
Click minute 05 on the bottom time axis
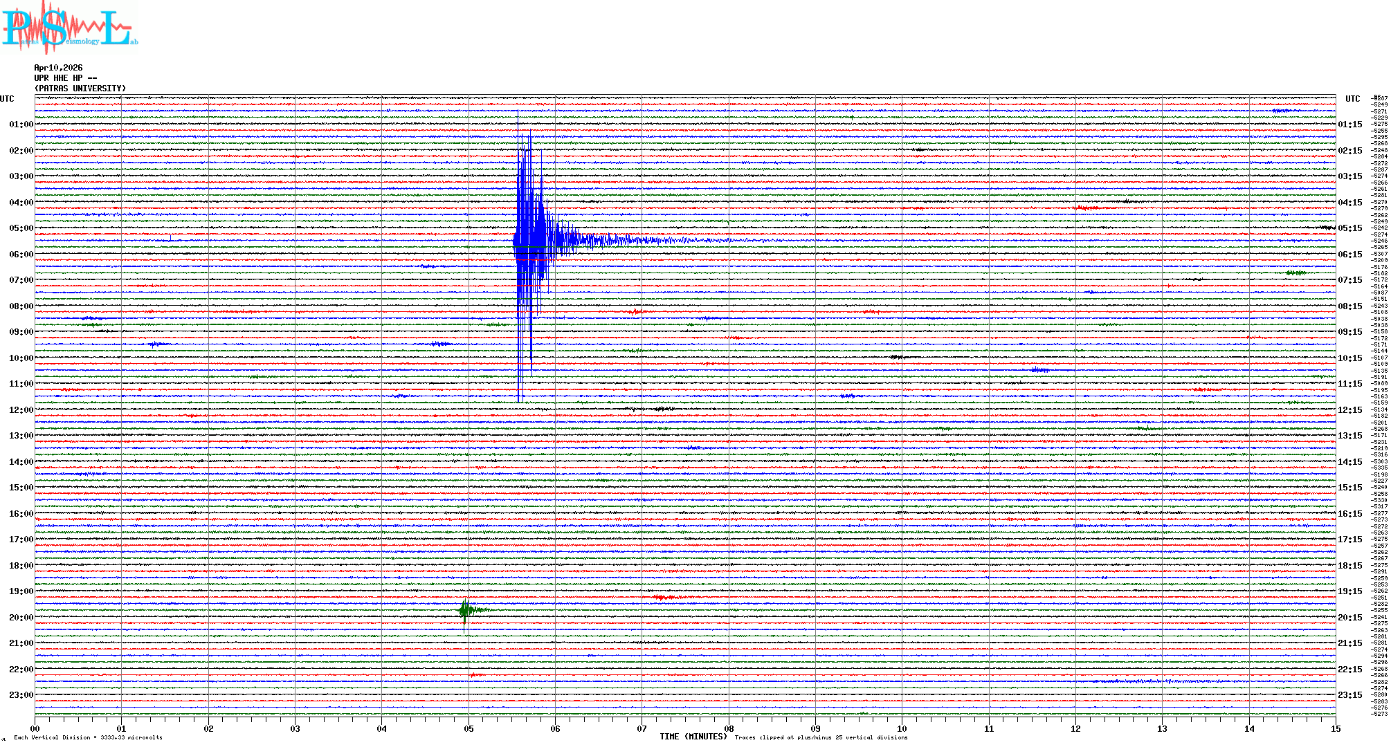pyautogui.click(x=469, y=728)
